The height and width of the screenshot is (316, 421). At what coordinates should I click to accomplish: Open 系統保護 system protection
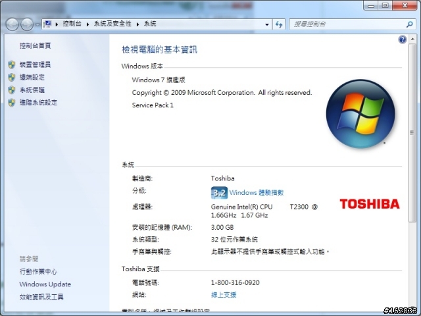(32, 90)
